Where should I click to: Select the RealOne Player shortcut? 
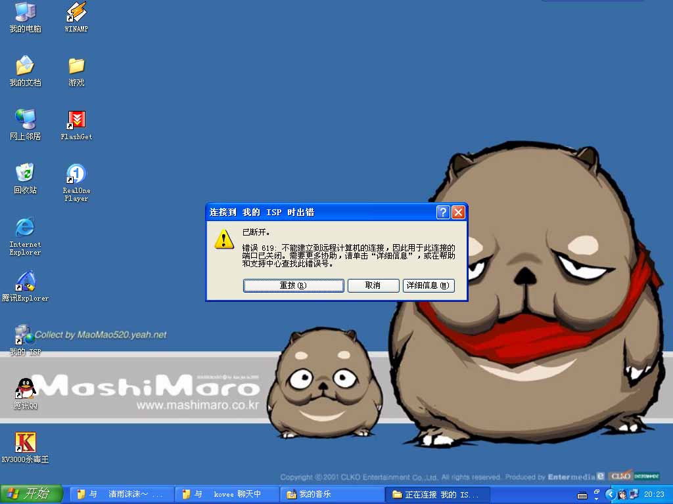click(76, 182)
